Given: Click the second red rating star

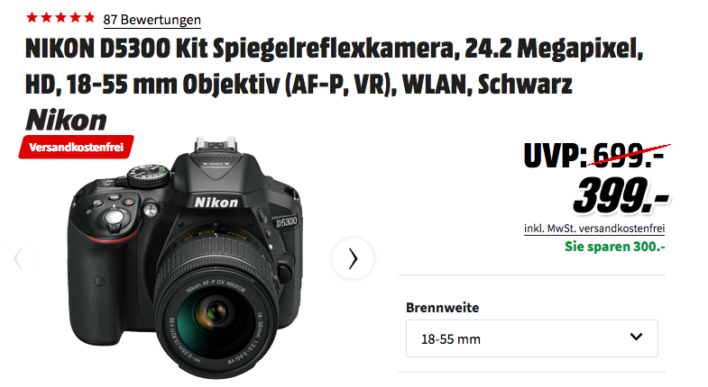Looking at the screenshot, I should [46, 18].
